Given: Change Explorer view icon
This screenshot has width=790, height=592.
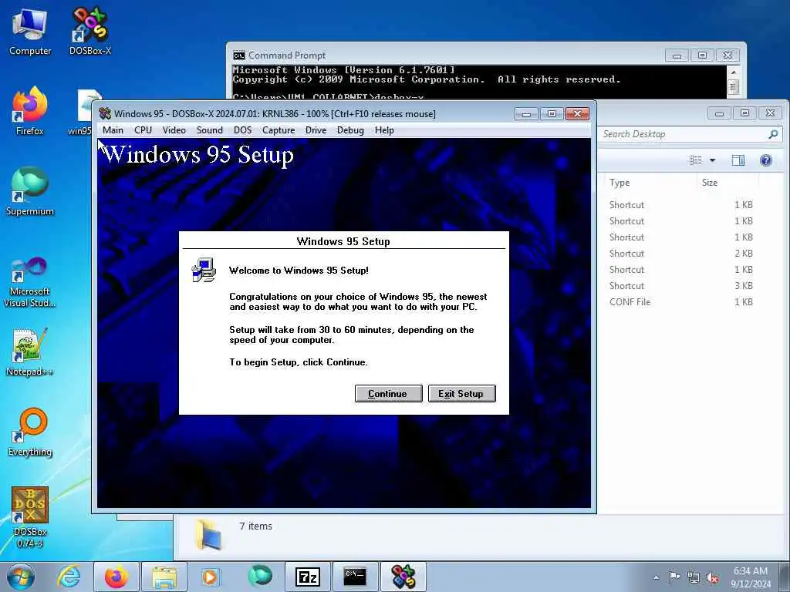Looking at the screenshot, I should pyautogui.click(x=696, y=160).
